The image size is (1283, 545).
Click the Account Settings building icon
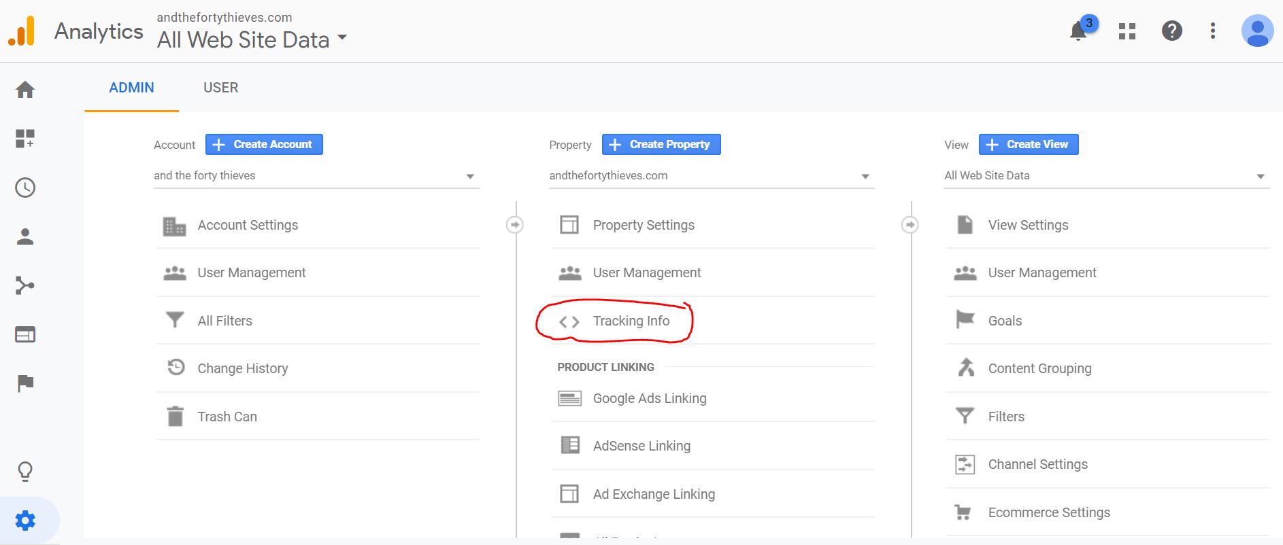point(175,226)
